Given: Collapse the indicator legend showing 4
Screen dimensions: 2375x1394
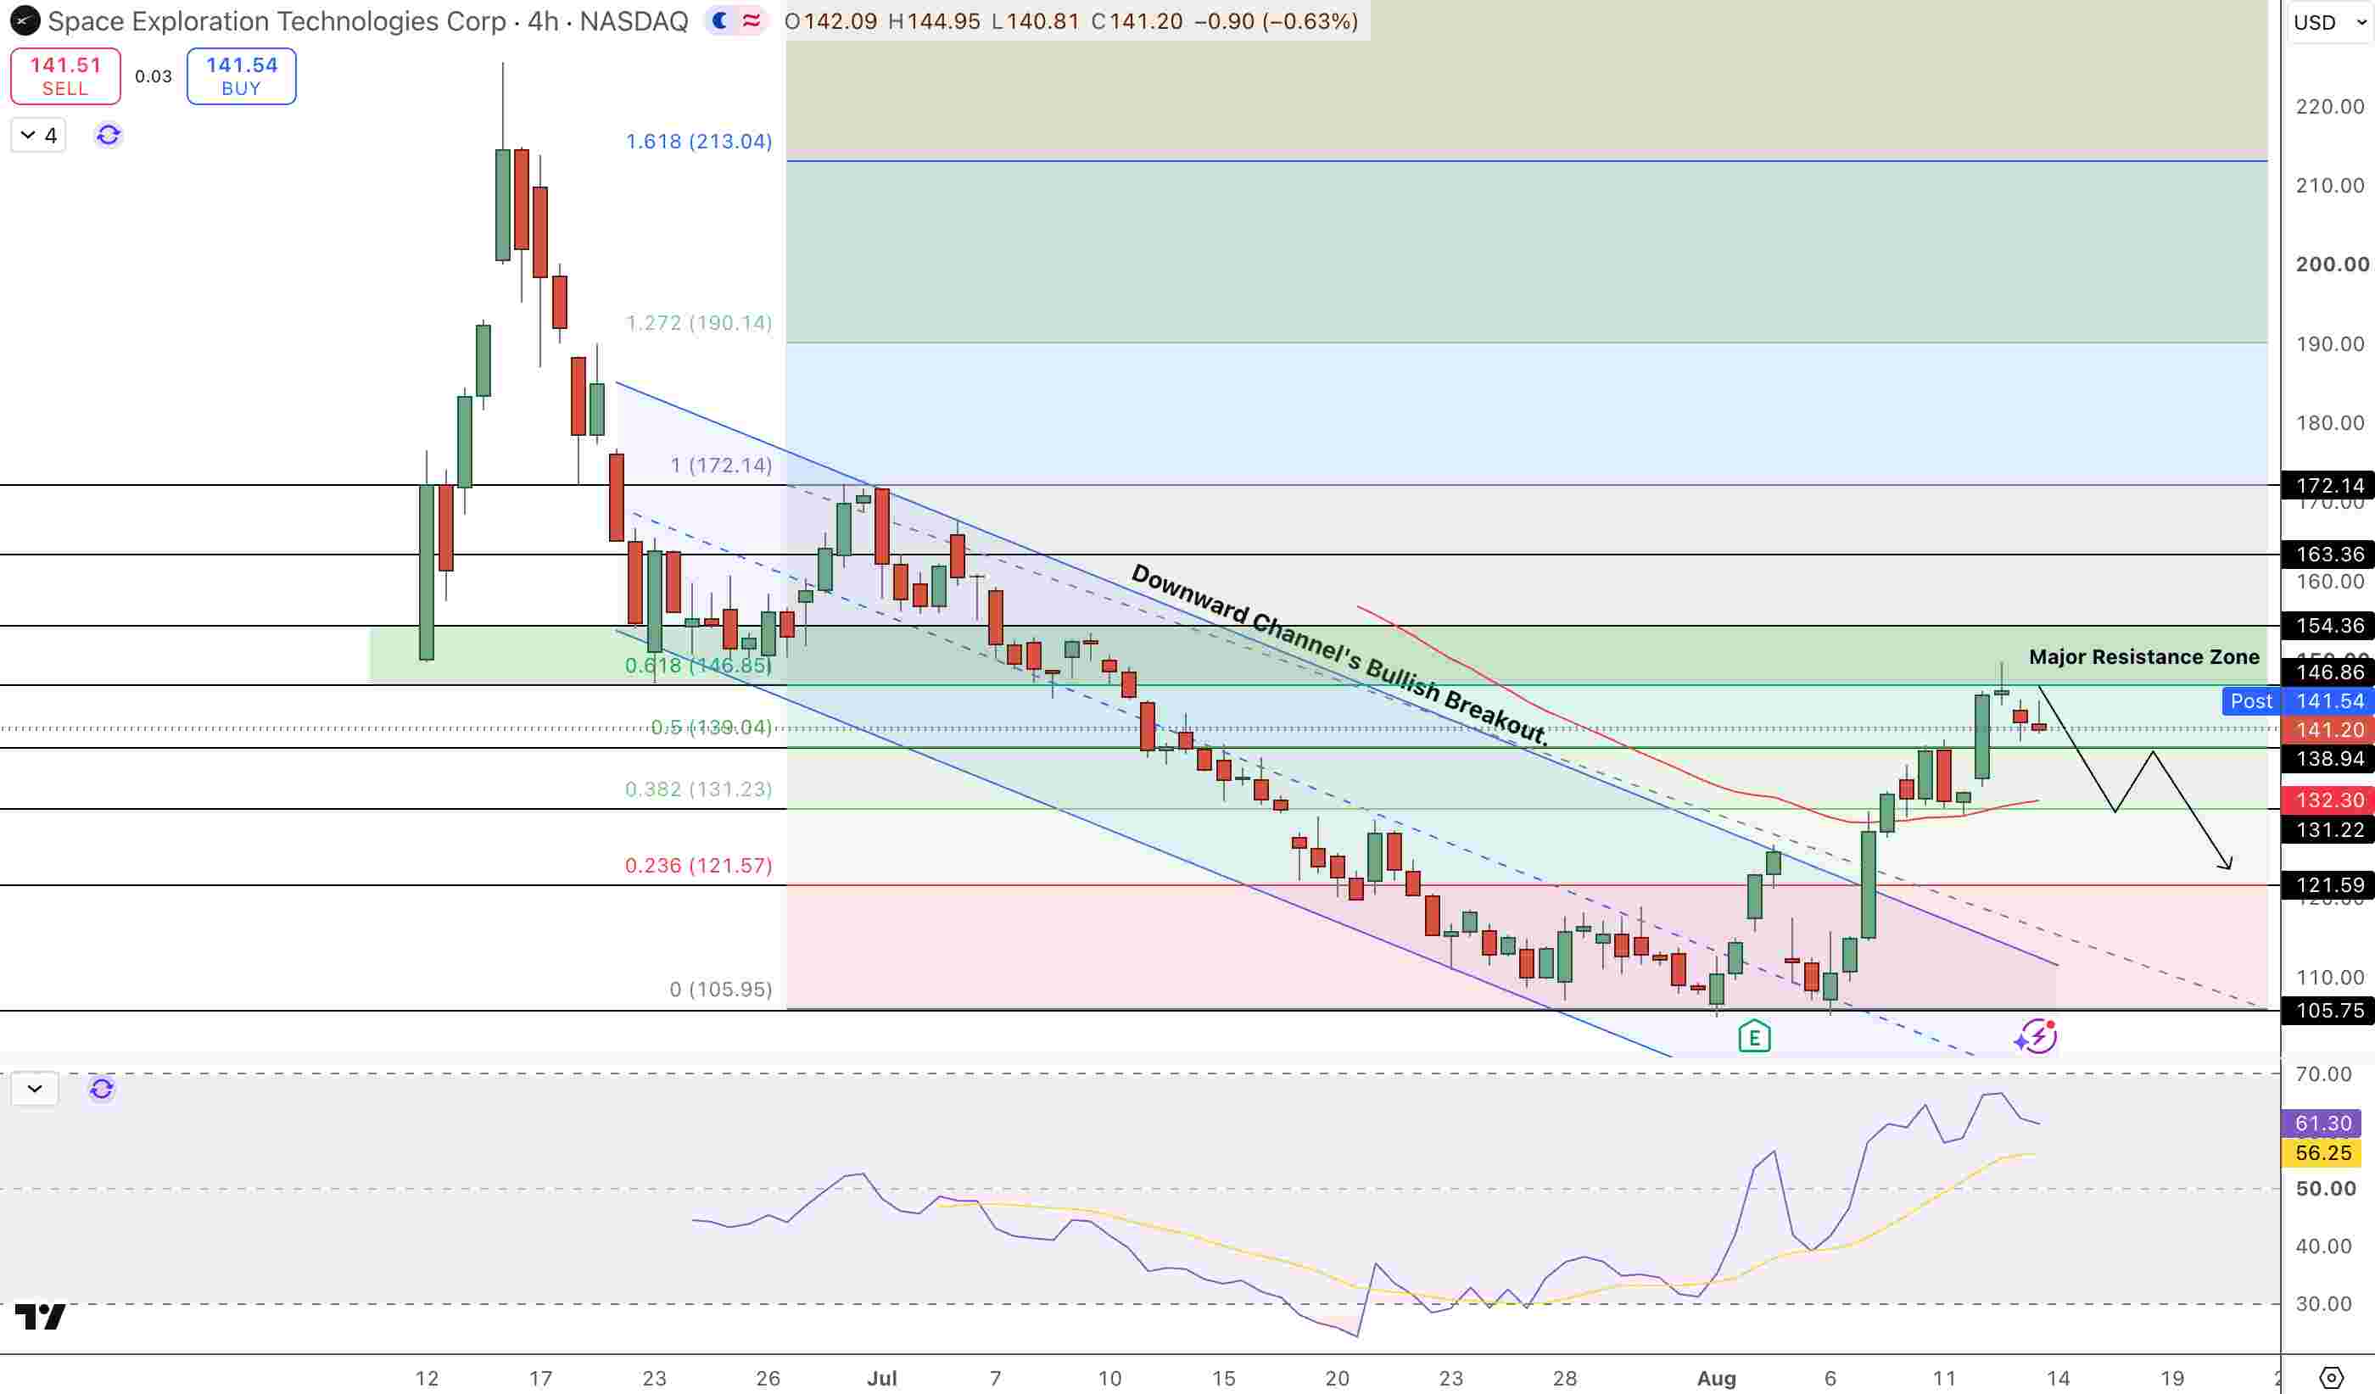Looking at the screenshot, I should 39,136.
